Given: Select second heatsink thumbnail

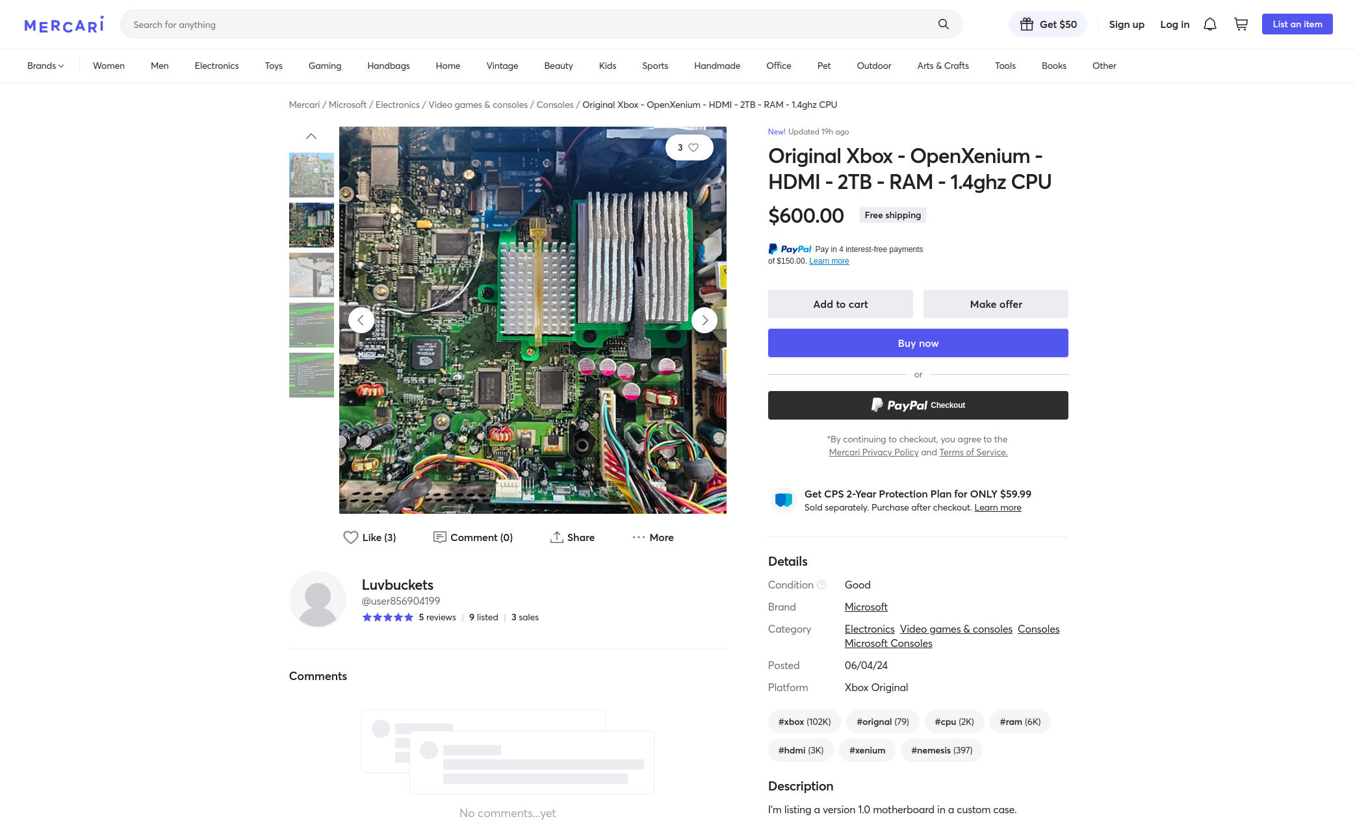Looking at the screenshot, I should (311, 225).
